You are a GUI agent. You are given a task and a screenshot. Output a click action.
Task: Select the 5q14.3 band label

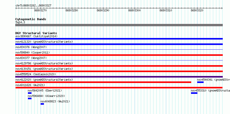click(20, 22)
